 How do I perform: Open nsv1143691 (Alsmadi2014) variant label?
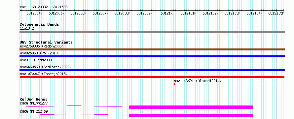(198, 81)
